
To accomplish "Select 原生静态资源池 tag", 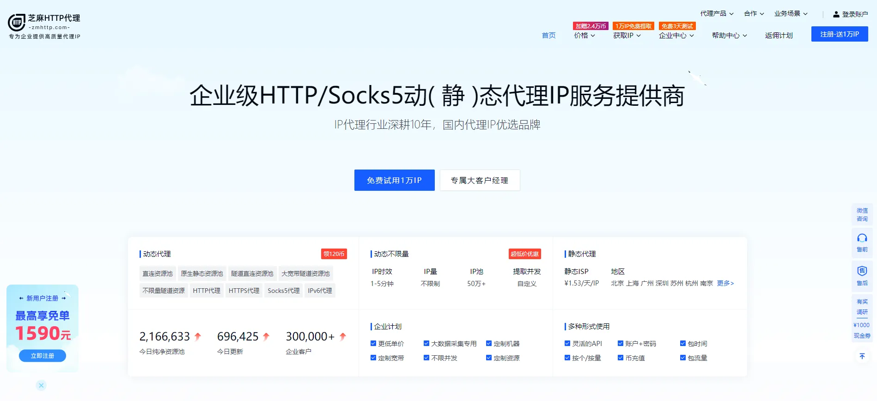I will click(202, 273).
